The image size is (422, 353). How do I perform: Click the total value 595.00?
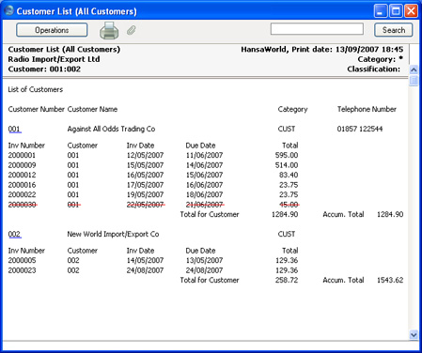(x=287, y=155)
